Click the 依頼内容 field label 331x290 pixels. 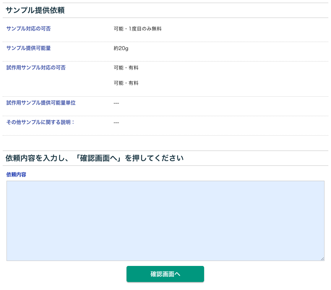point(16,174)
